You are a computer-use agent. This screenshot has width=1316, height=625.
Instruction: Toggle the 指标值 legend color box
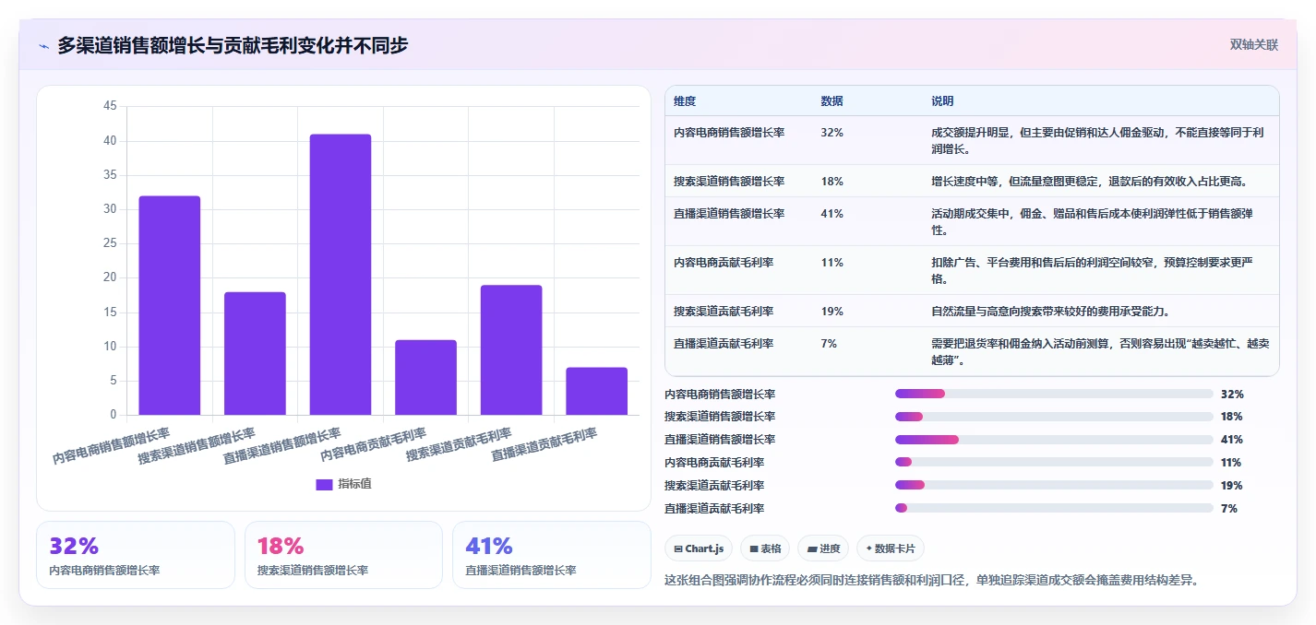pyautogui.click(x=324, y=485)
